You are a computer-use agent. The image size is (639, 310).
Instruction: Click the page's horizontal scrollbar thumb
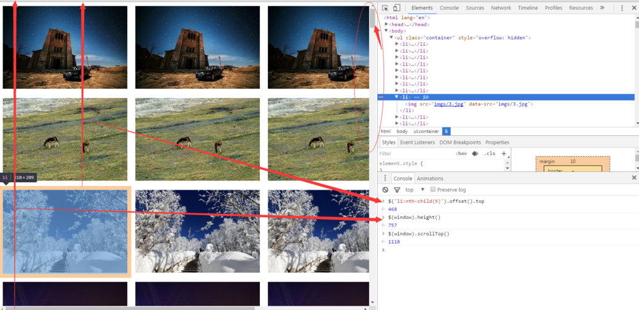click(130, 308)
